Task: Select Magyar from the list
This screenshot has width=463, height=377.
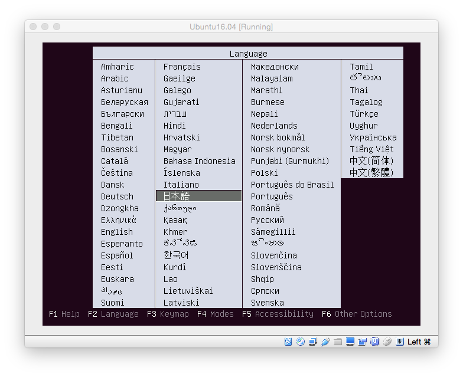Action: click(177, 149)
